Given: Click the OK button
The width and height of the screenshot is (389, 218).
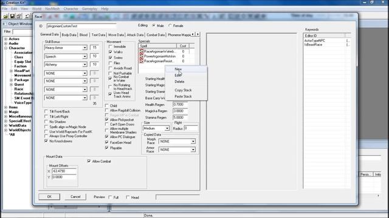Looking at the screenshot, I should coord(49,197).
